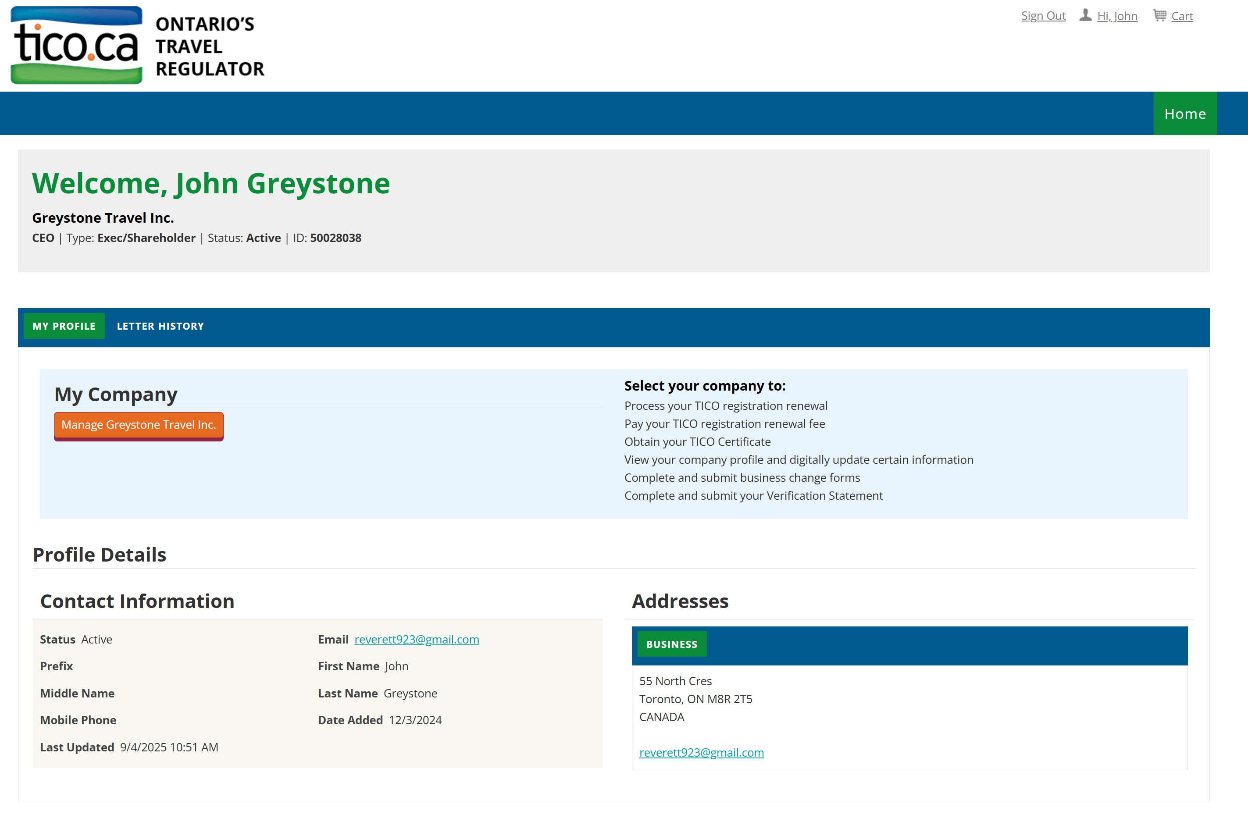Click 'Pay your TICO registration renewal fee'
This screenshot has height=818, width=1248.
(724, 423)
